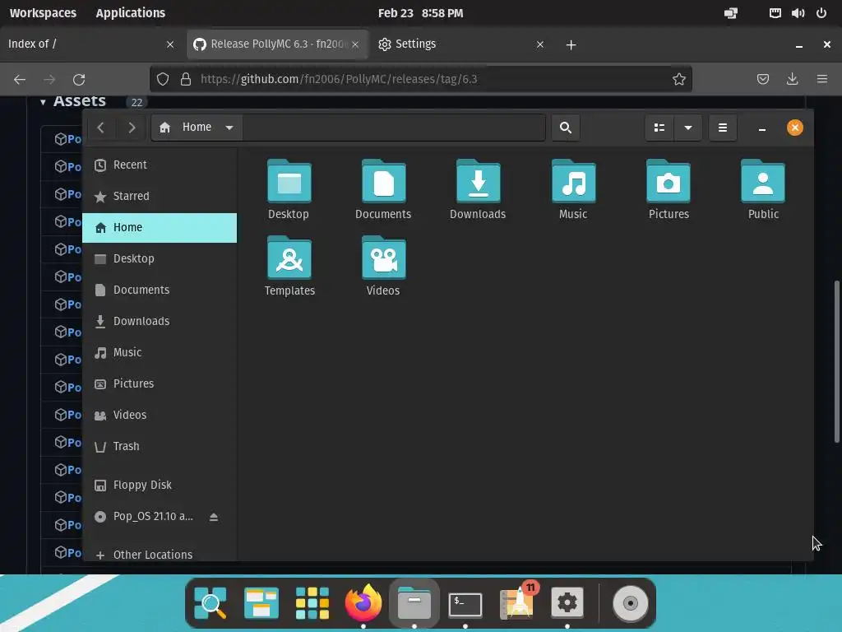842x632 pixels.
Task: Open Floppy Disk in Files sidebar
Action: tap(160, 486)
